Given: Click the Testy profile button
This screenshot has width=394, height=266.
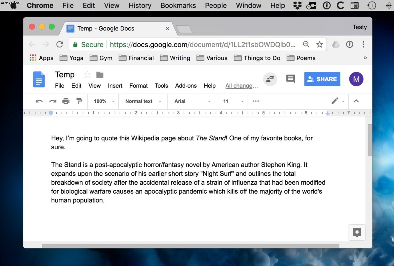Looking at the screenshot, I should pyautogui.click(x=360, y=27).
